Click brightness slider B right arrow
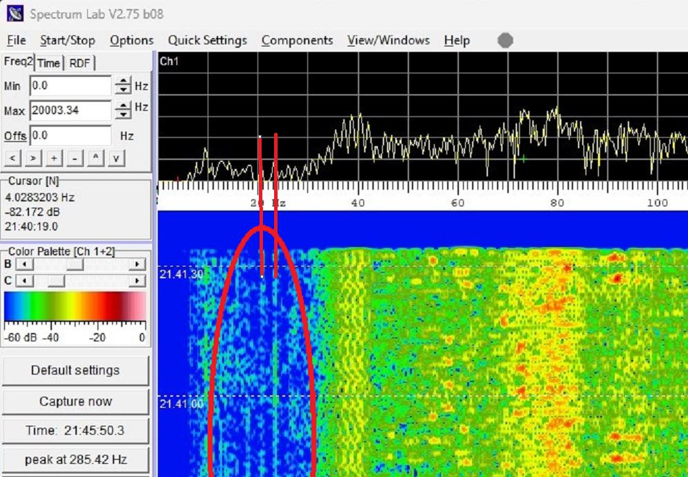Screen dimensions: 688x477 point(137,264)
